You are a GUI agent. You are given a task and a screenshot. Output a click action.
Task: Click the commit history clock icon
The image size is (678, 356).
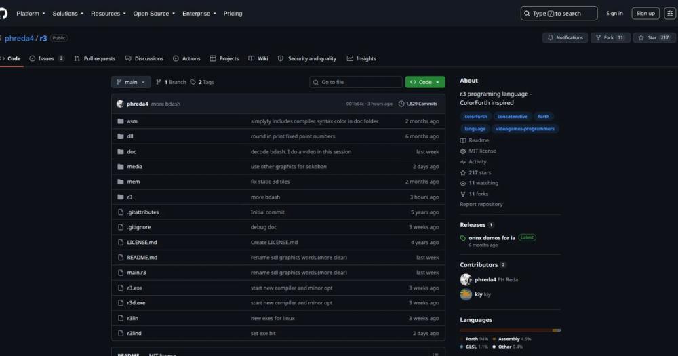click(401, 104)
